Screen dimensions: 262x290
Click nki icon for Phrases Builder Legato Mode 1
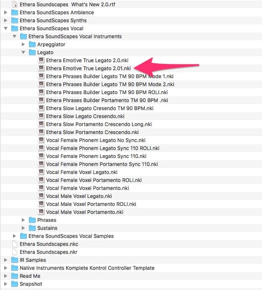pyautogui.click(x=41, y=76)
